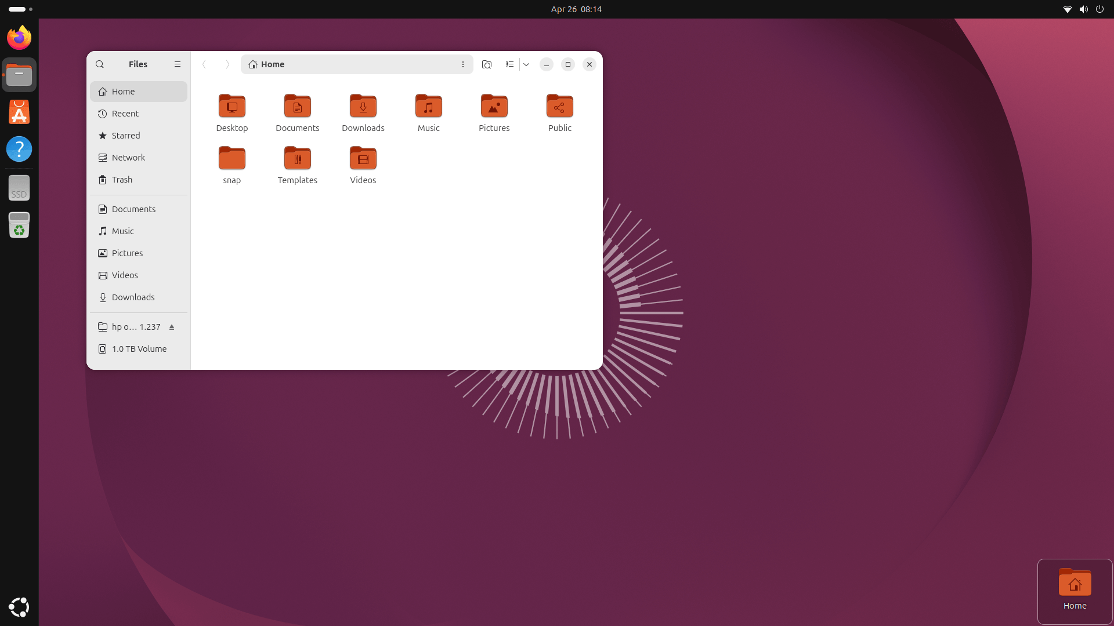Click the Home path bar button
The height and width of the screenshot is (626, 1114).
(x=267, y=64)
